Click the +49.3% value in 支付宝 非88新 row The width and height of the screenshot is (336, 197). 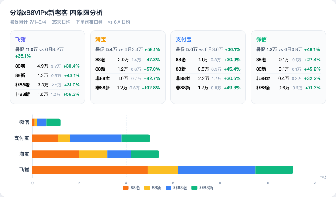tap(232, 88)
